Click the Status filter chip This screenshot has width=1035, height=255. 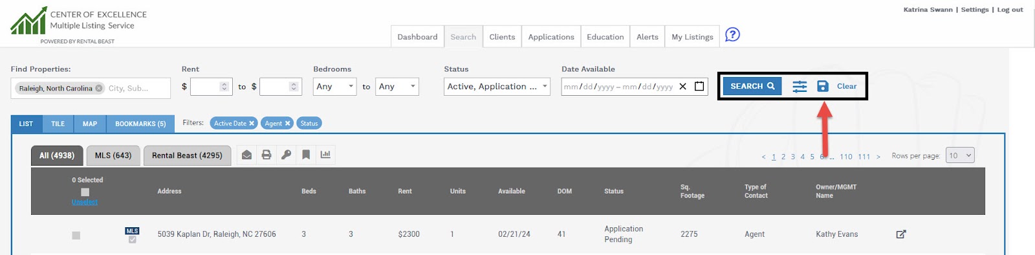click(309, 124)
